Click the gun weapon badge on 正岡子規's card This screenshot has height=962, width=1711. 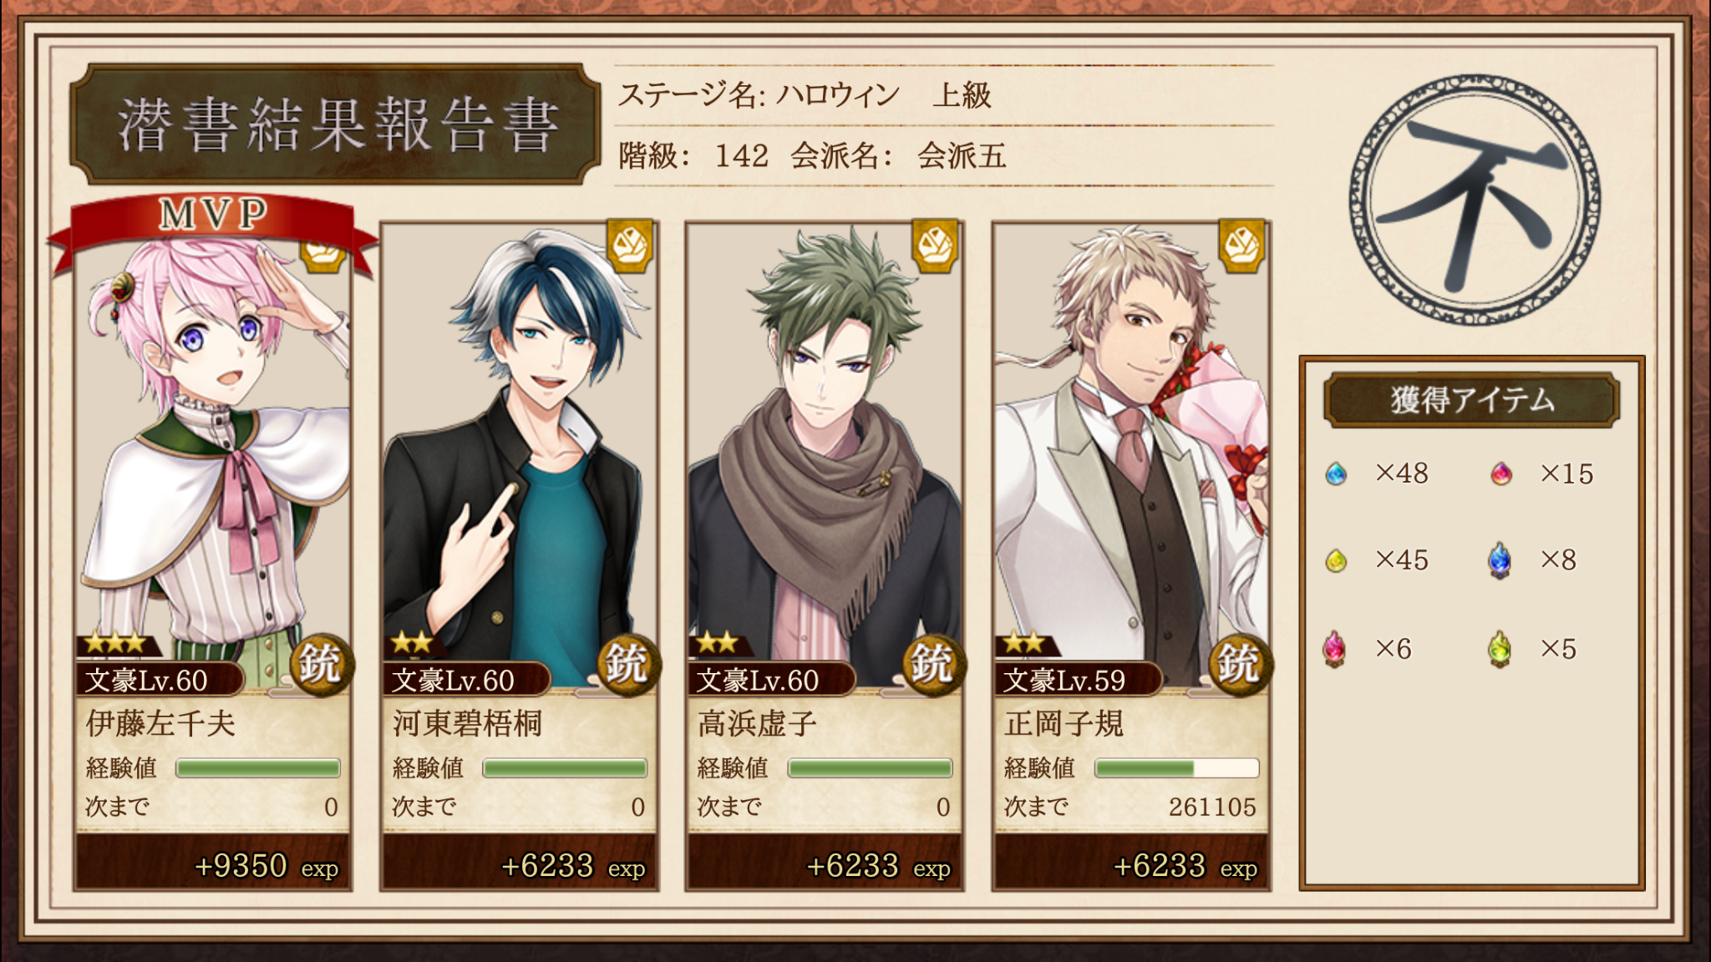tap(1239, 665)
